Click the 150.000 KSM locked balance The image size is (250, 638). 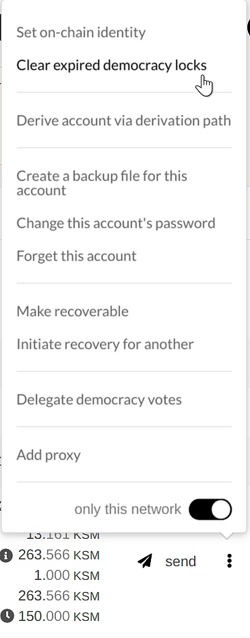pyautogui.click(x=59, y=616)
